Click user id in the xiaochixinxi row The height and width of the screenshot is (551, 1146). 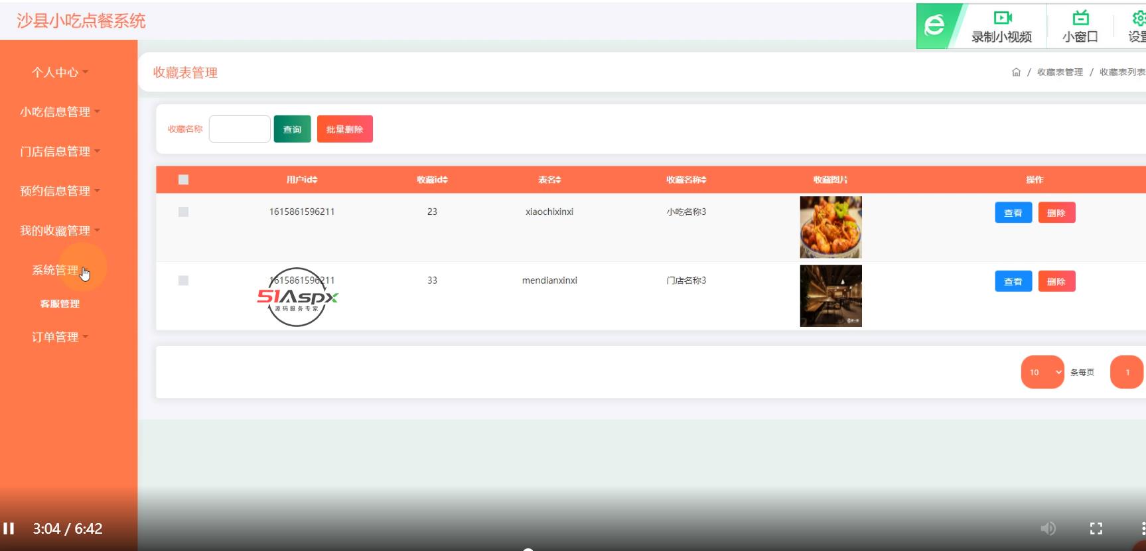coord(302,212)
